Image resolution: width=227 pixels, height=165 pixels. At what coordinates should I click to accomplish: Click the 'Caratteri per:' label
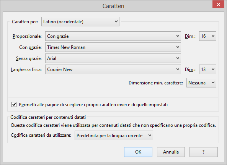point(25,22)
